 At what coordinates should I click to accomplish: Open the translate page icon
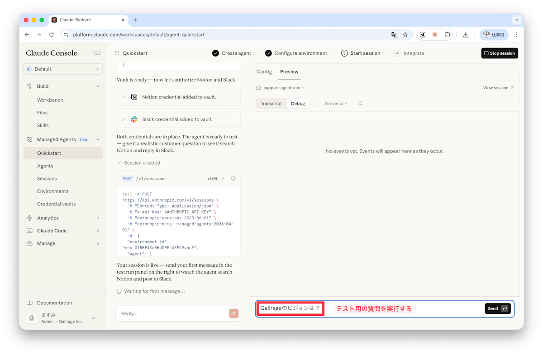[x=394, y=34]
